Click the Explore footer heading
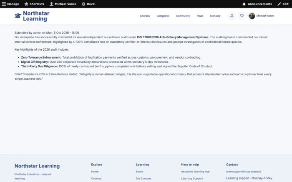The height and width of the screenshot is (182, 292). click(96, 165)
